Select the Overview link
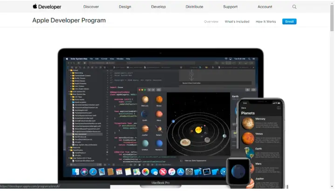335x191 pixels. [211, 21]
